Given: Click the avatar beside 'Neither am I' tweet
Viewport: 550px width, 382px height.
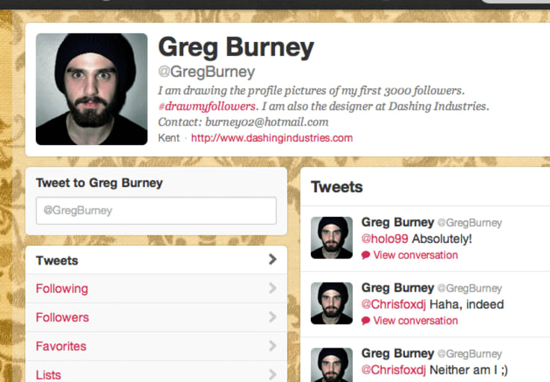Looking at the screenshot, I should pos(332,365).
